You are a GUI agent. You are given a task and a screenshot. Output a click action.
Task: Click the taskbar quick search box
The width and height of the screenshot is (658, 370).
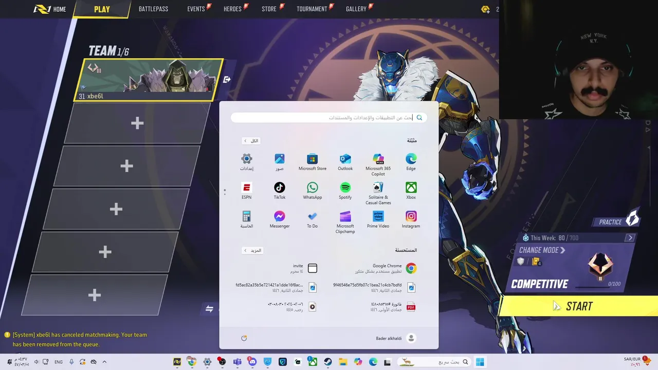click(435, 362)
